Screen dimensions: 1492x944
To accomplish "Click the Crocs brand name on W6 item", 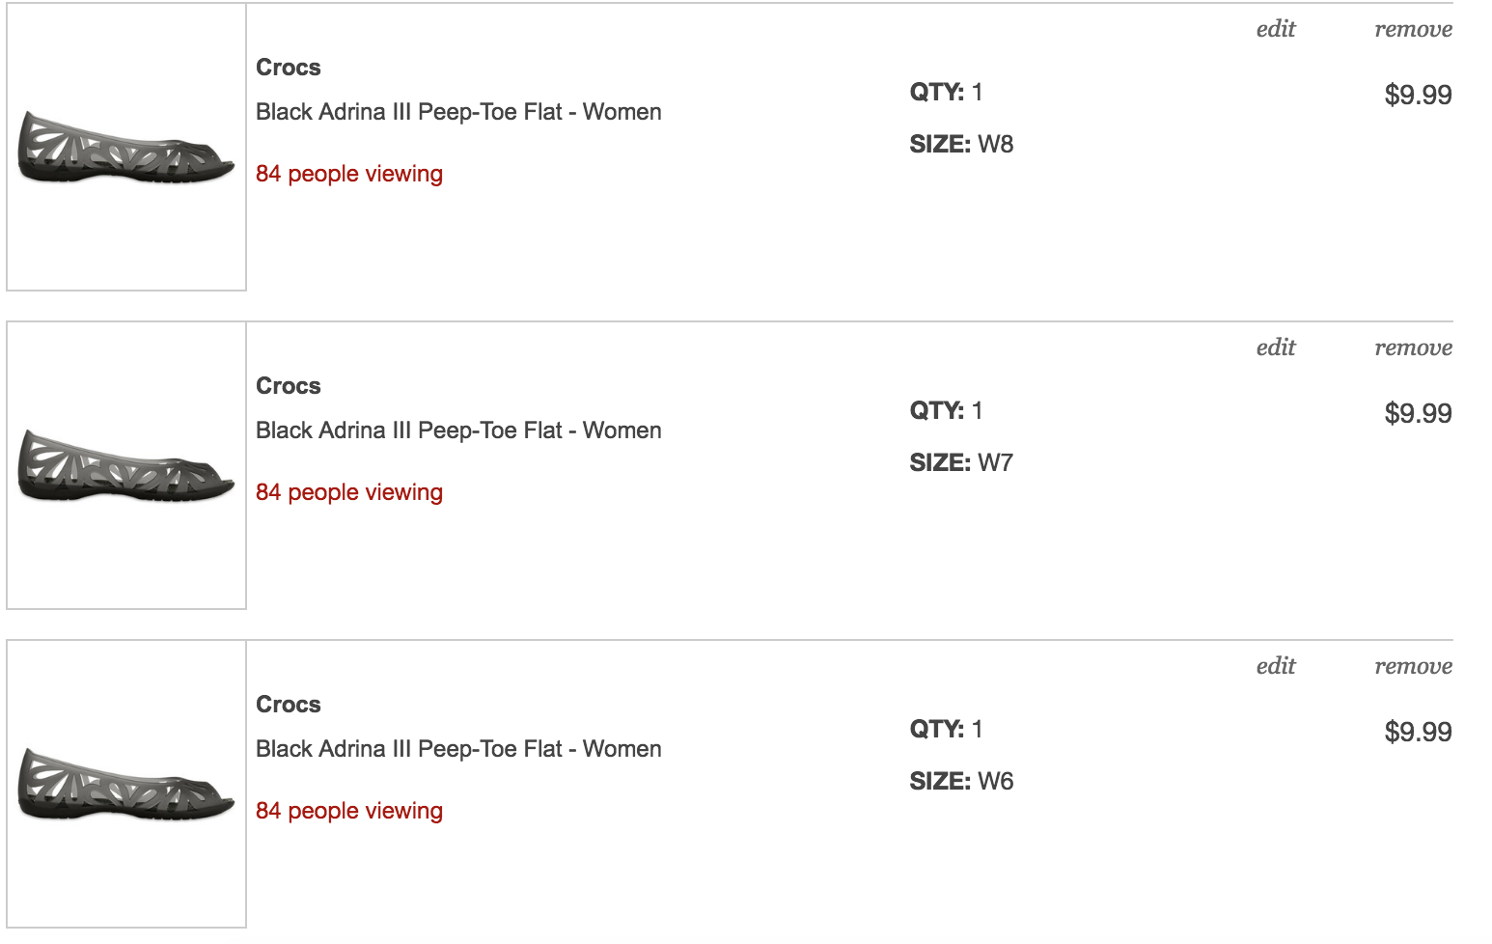I will click(288, 705).
